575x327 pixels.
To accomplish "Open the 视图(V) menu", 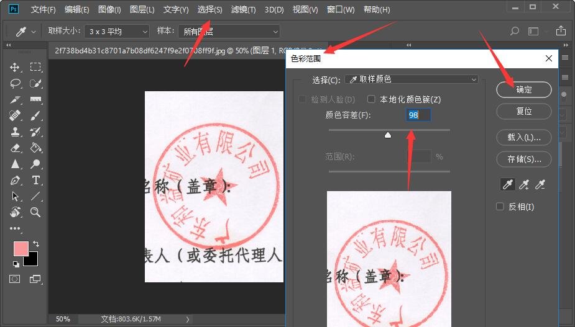I will [305, 9].
